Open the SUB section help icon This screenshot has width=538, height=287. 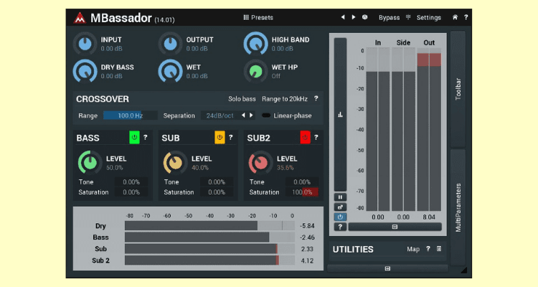[x=231, y=137]
